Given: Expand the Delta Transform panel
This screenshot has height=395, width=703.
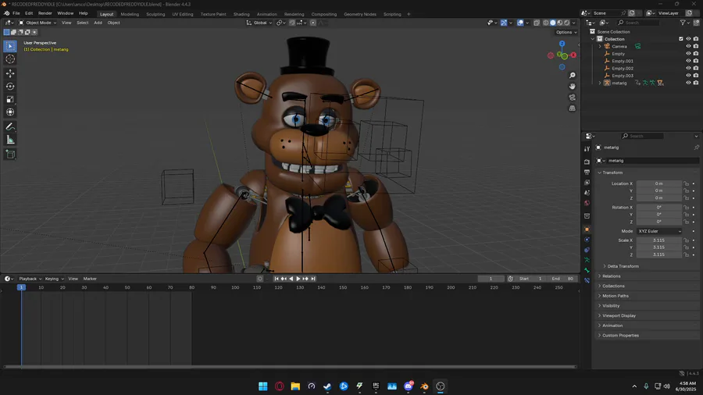Looking at the screenshot, I should coord(623,266).
